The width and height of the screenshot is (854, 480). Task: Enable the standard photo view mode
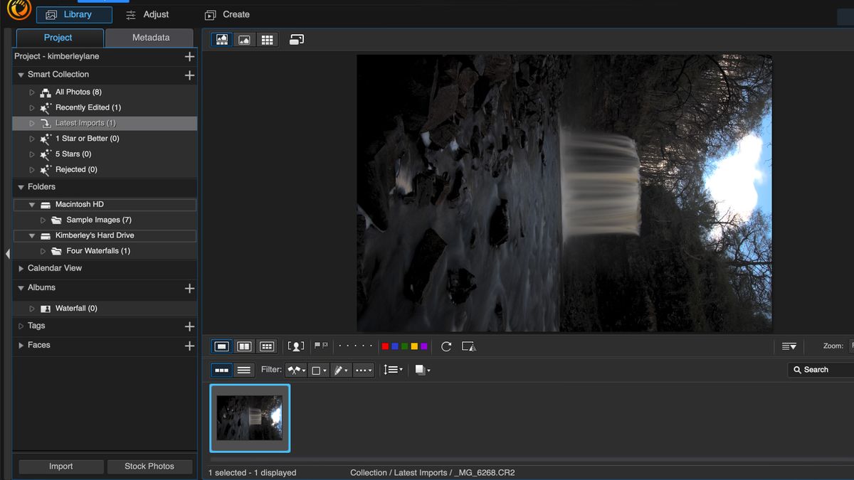pyautogui.click(x=221, y=346)
